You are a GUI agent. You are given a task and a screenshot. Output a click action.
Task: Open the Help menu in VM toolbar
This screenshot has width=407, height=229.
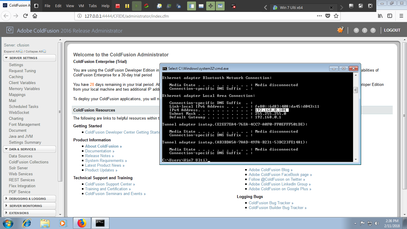[105, 6]
